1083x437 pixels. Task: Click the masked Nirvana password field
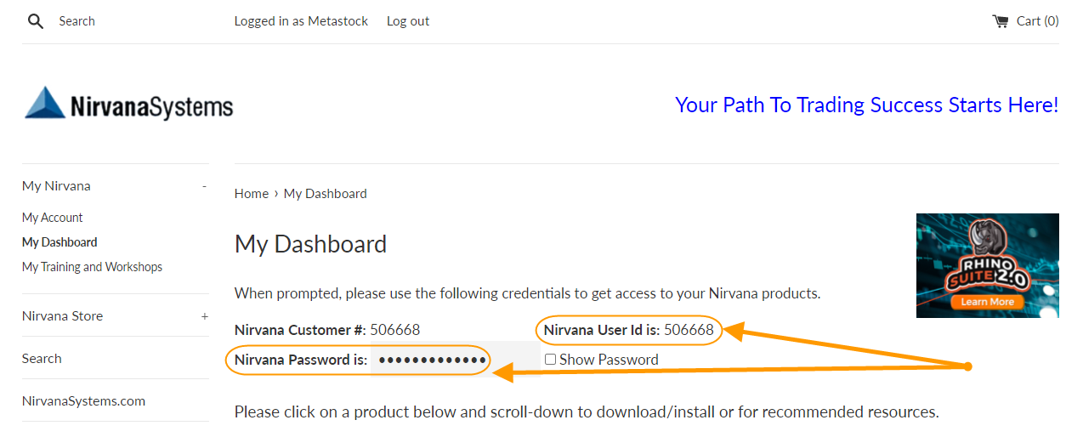(432, 360)
